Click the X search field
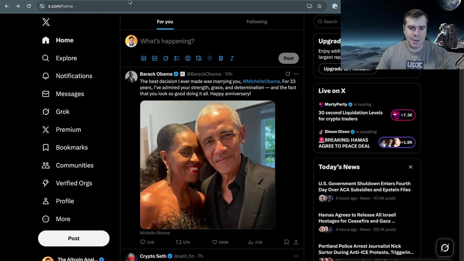Viewport: 464px width, 261px height. pyautogui.click(x=327, y=22)
